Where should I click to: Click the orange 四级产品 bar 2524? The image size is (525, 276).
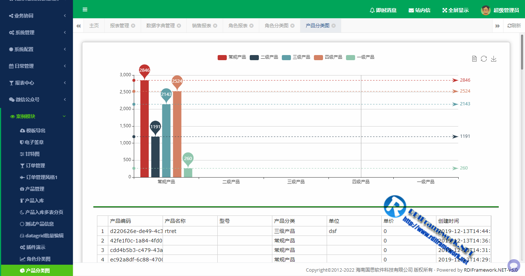click(x=177, y=134)
